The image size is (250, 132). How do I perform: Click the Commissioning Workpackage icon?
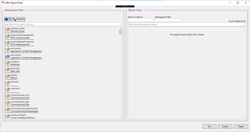click(8, 110)
